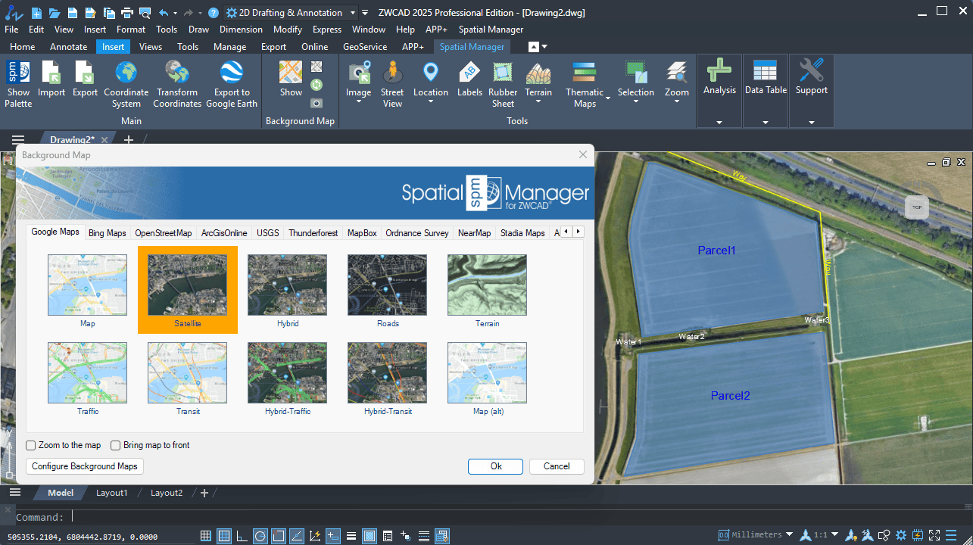Switch to the GeoService ribbon tab
This screenshot has height=545, width=973.
pos(365,47)
